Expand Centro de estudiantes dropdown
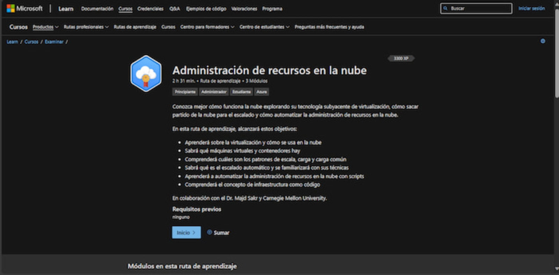Screen dimensions: 559x275 264,27
